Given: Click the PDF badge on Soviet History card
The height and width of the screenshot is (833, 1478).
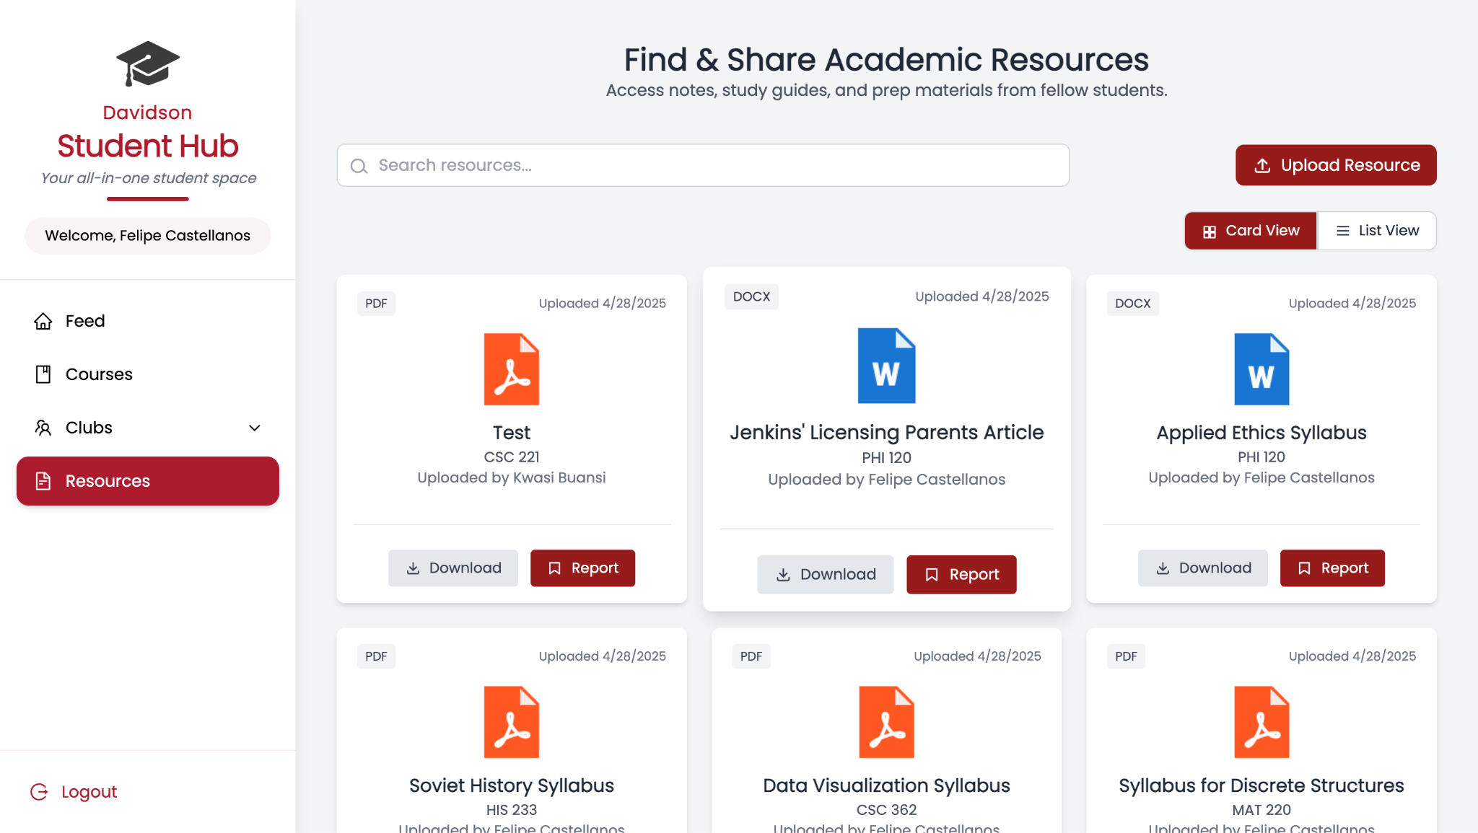Looking at the screenshot, I should [x=376, y=656].
